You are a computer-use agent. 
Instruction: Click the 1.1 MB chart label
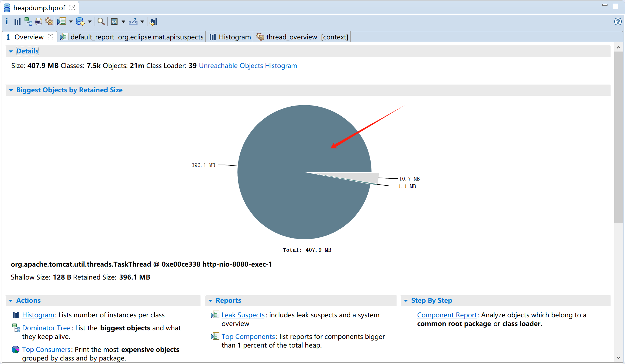coord(407,186)
